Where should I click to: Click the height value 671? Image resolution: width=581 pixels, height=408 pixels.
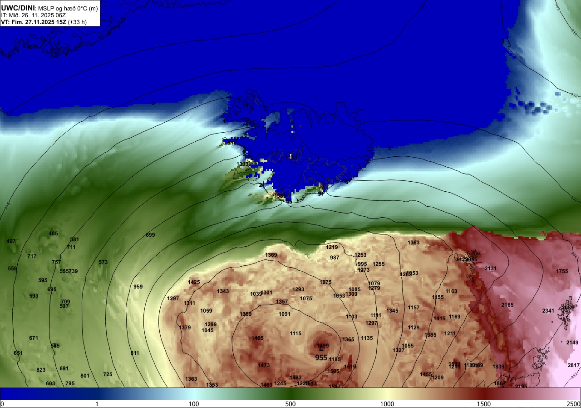point(34,338)
